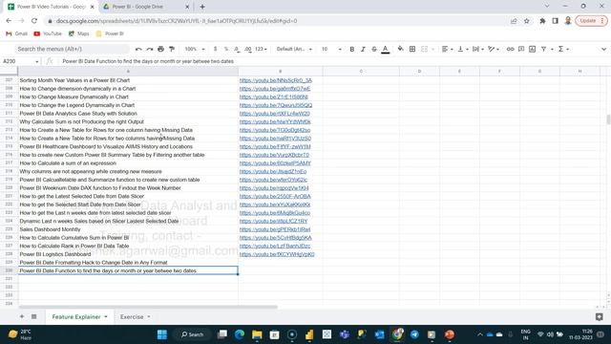The image size is (611, 344).
Task: Open the font size dropdown
Action: pos(331,49)
